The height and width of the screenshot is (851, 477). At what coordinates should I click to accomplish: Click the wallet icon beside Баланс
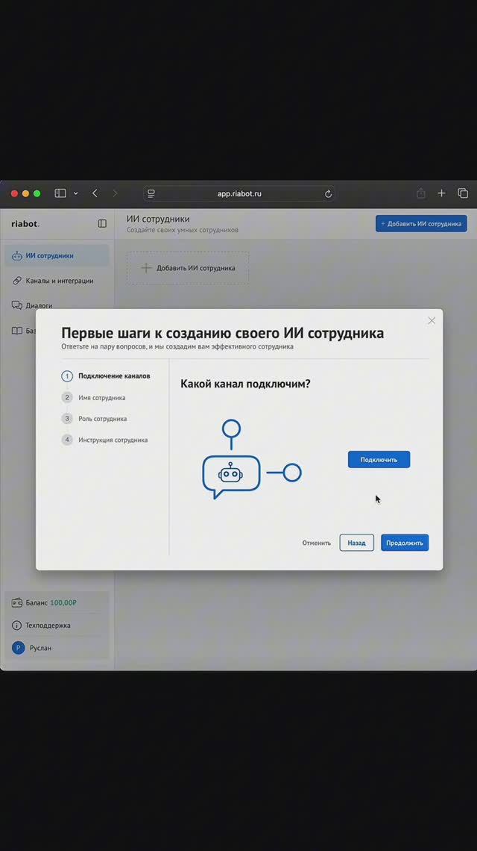click(17, 602)
